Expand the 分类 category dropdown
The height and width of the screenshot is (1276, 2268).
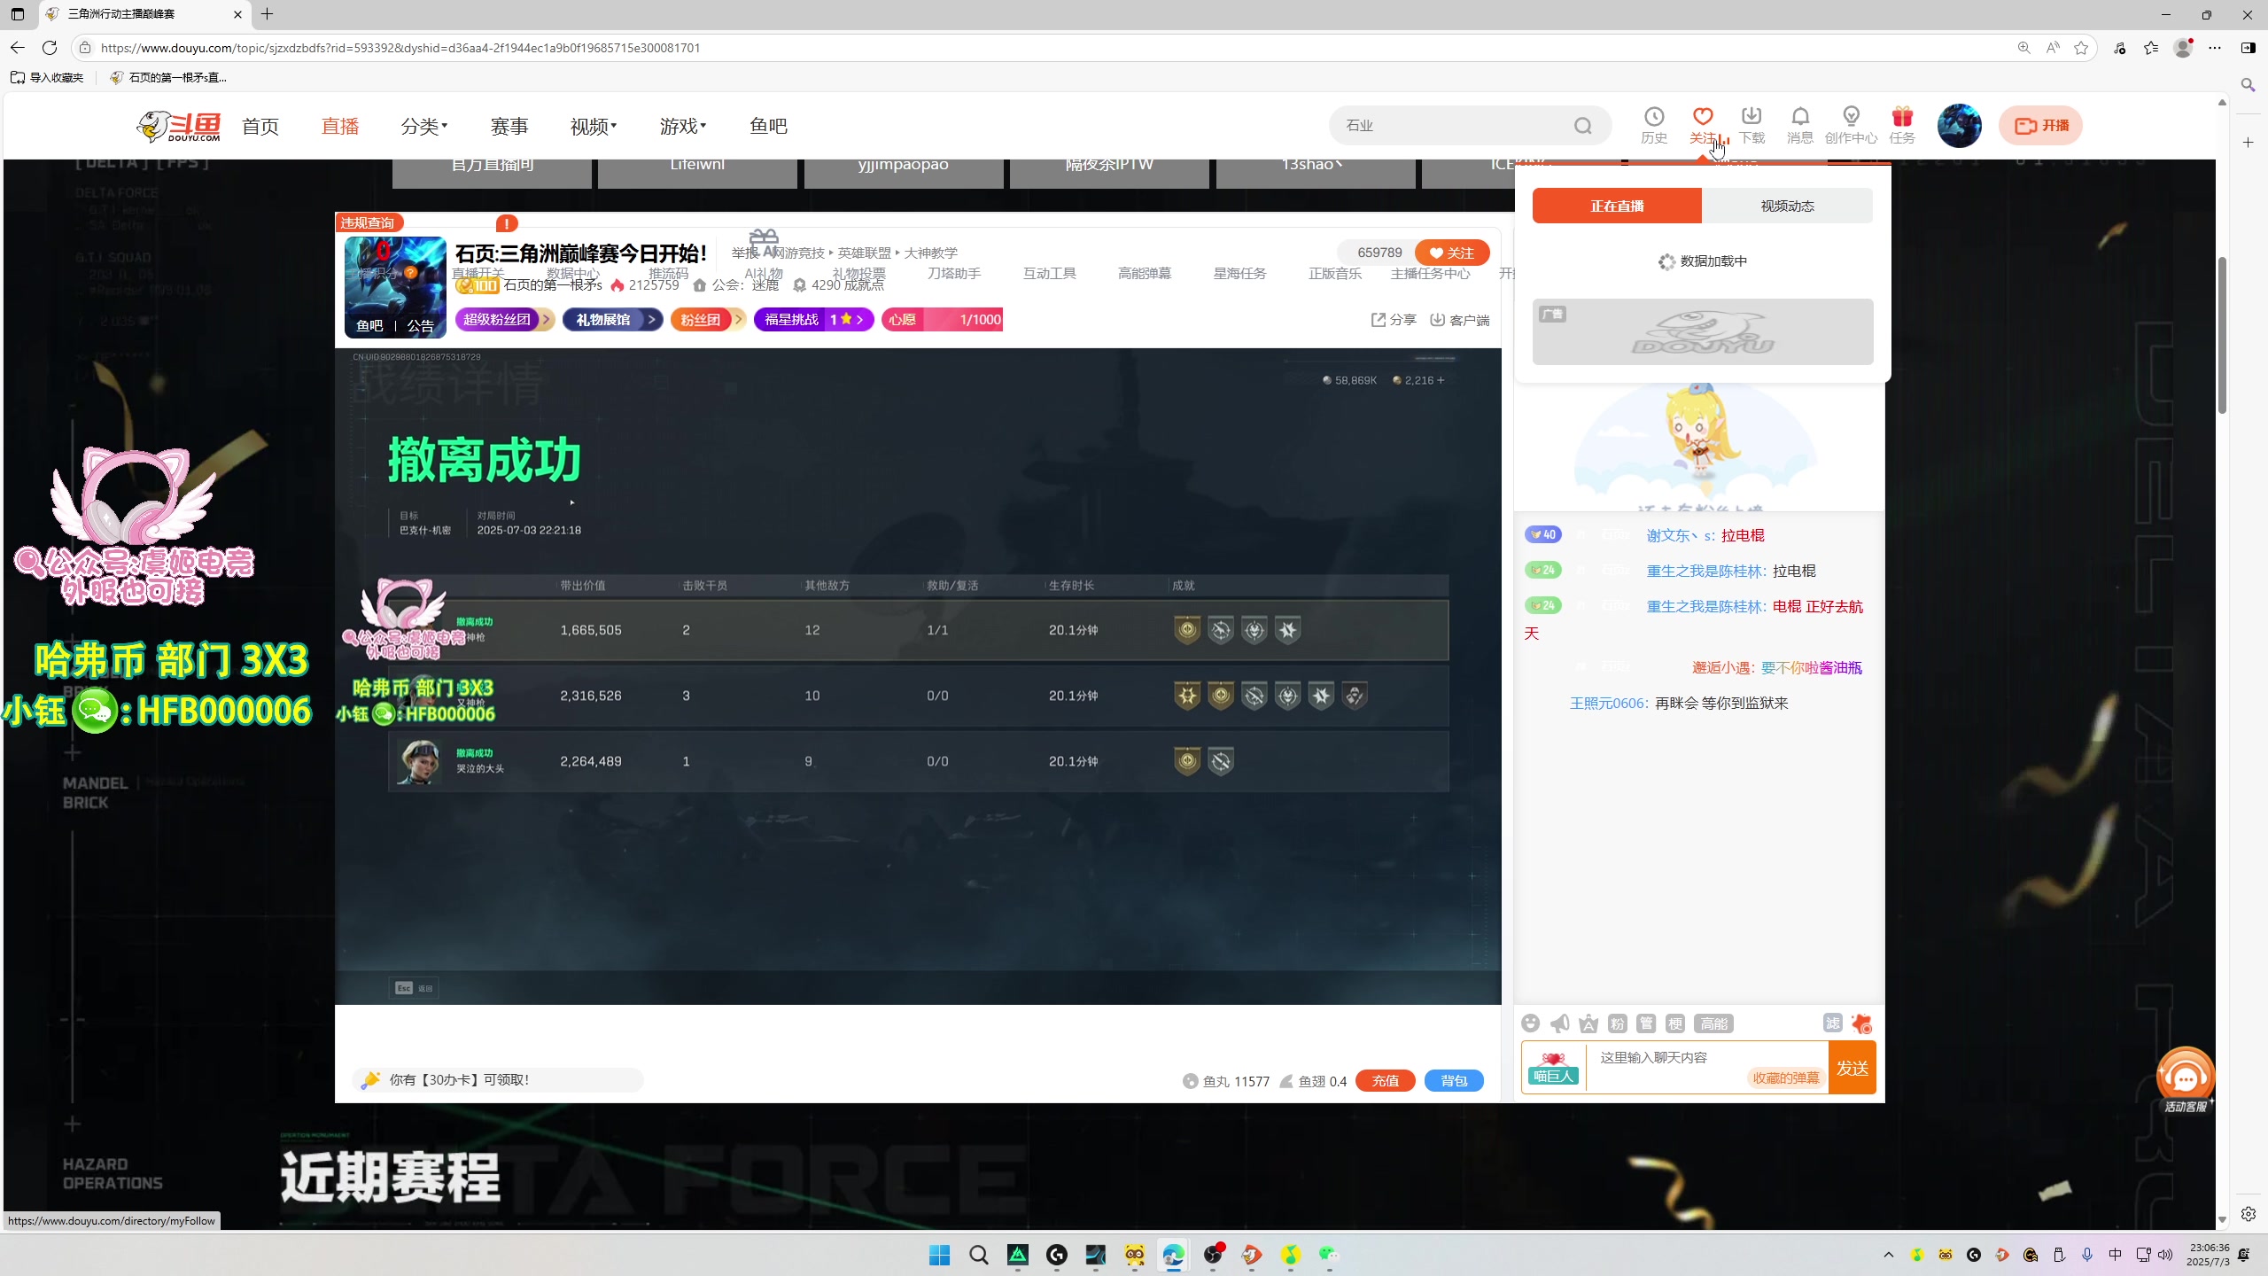pos(423,126)
